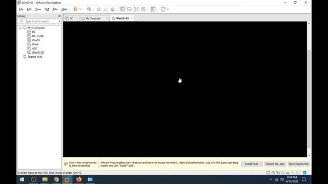Take a snapshot of this VM

98,9
